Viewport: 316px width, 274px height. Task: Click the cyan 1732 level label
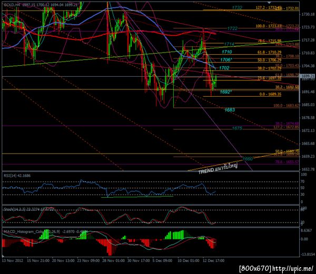(237, 8)
